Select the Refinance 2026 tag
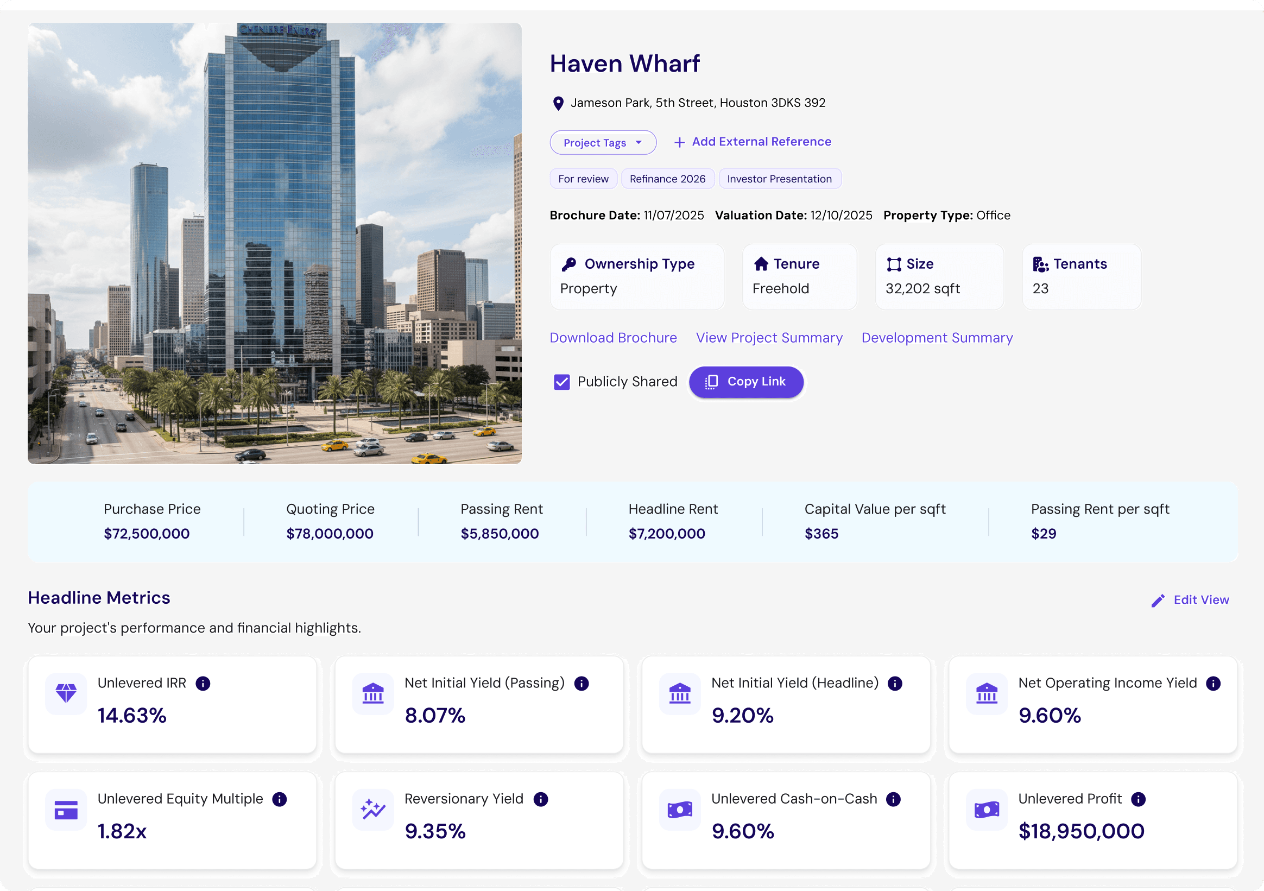Image resolution: width=1264 pixels, height=891 pixels. (667, 179)
